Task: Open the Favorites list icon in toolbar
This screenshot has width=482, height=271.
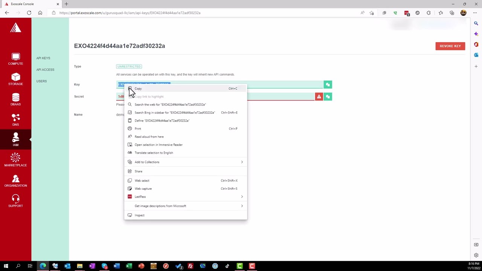Action: pyautogui.click(x=441, y=13)
